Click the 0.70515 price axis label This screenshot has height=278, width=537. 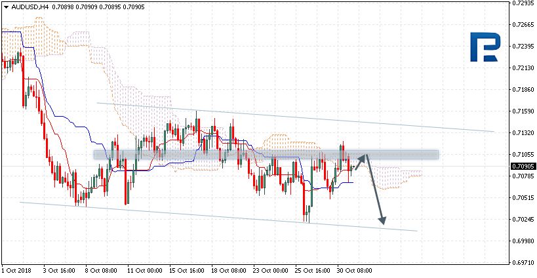(523, 198)
